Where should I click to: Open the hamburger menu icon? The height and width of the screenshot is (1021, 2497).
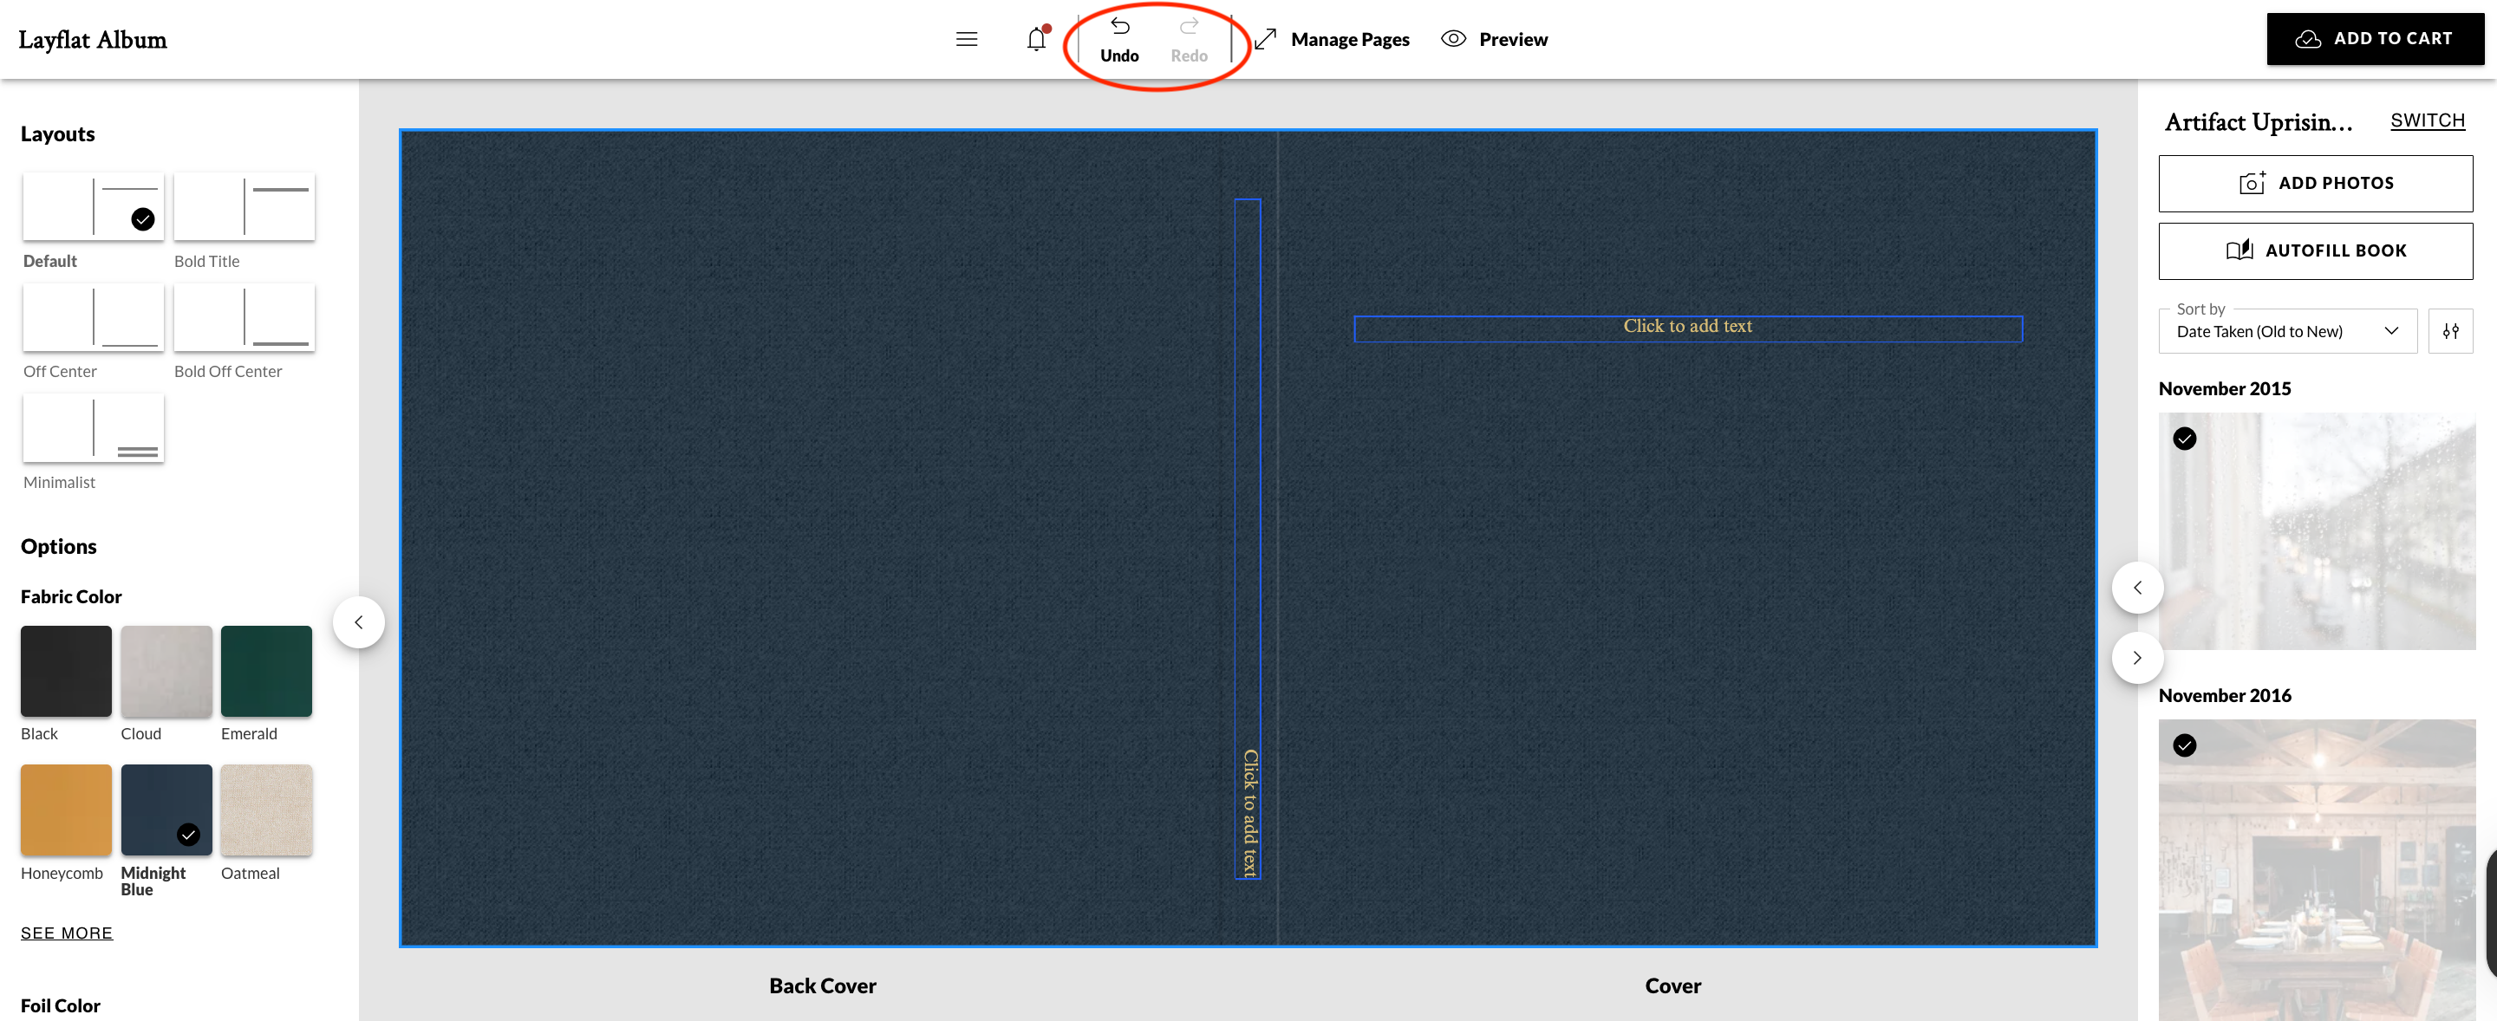coord(966,40)
